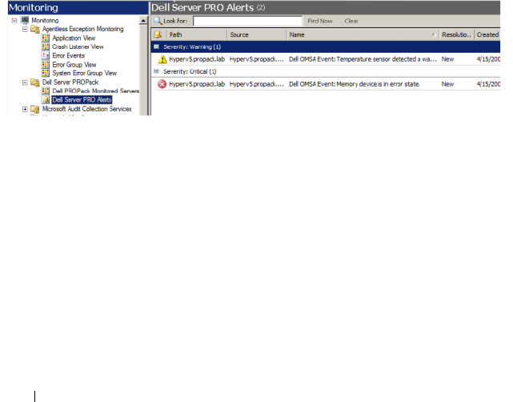
Task: Click the Application View grid icon
Action: (x=46, y=38)
